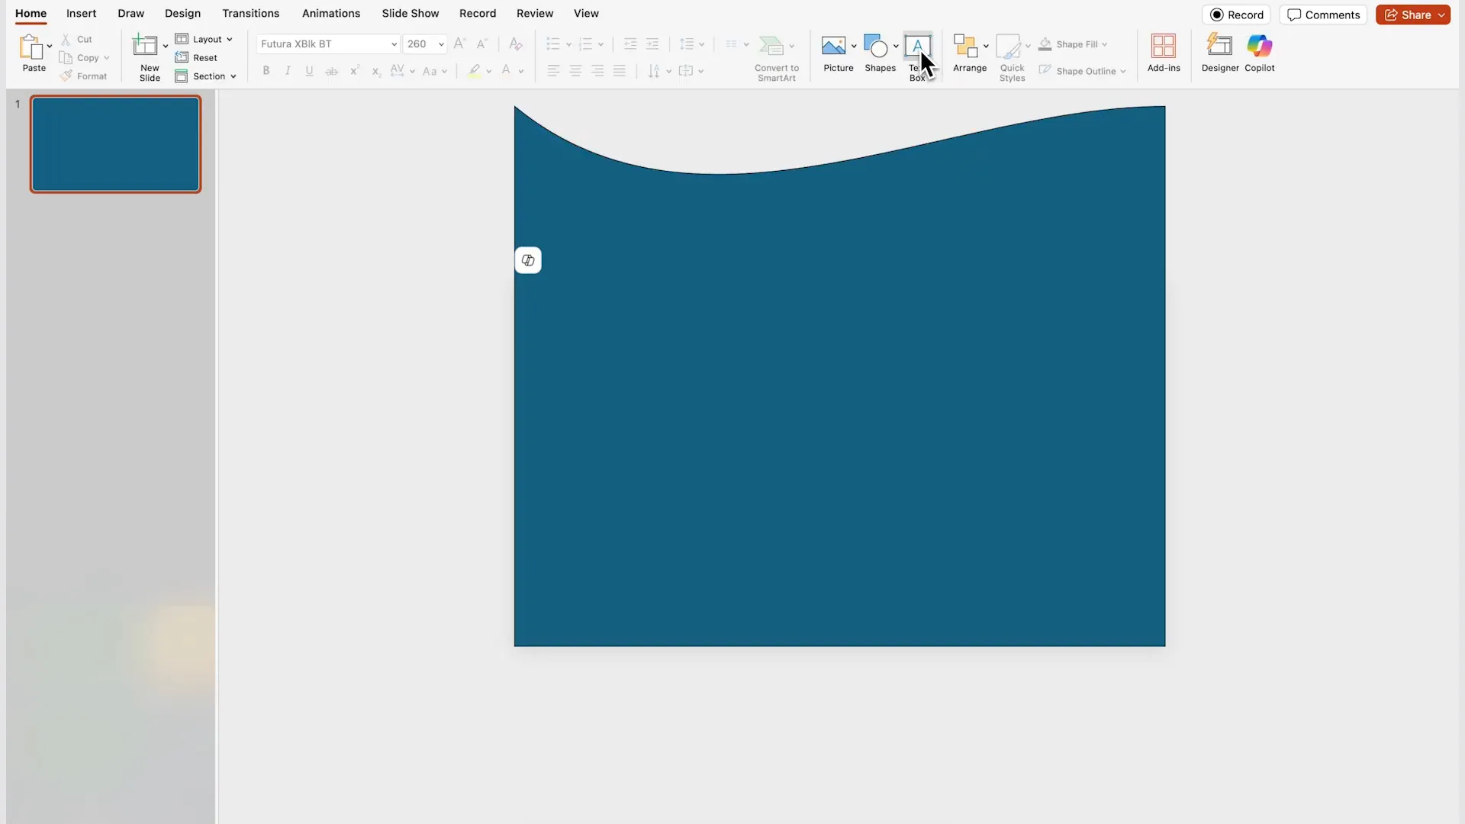Open line spacing options

coord(692,44)
